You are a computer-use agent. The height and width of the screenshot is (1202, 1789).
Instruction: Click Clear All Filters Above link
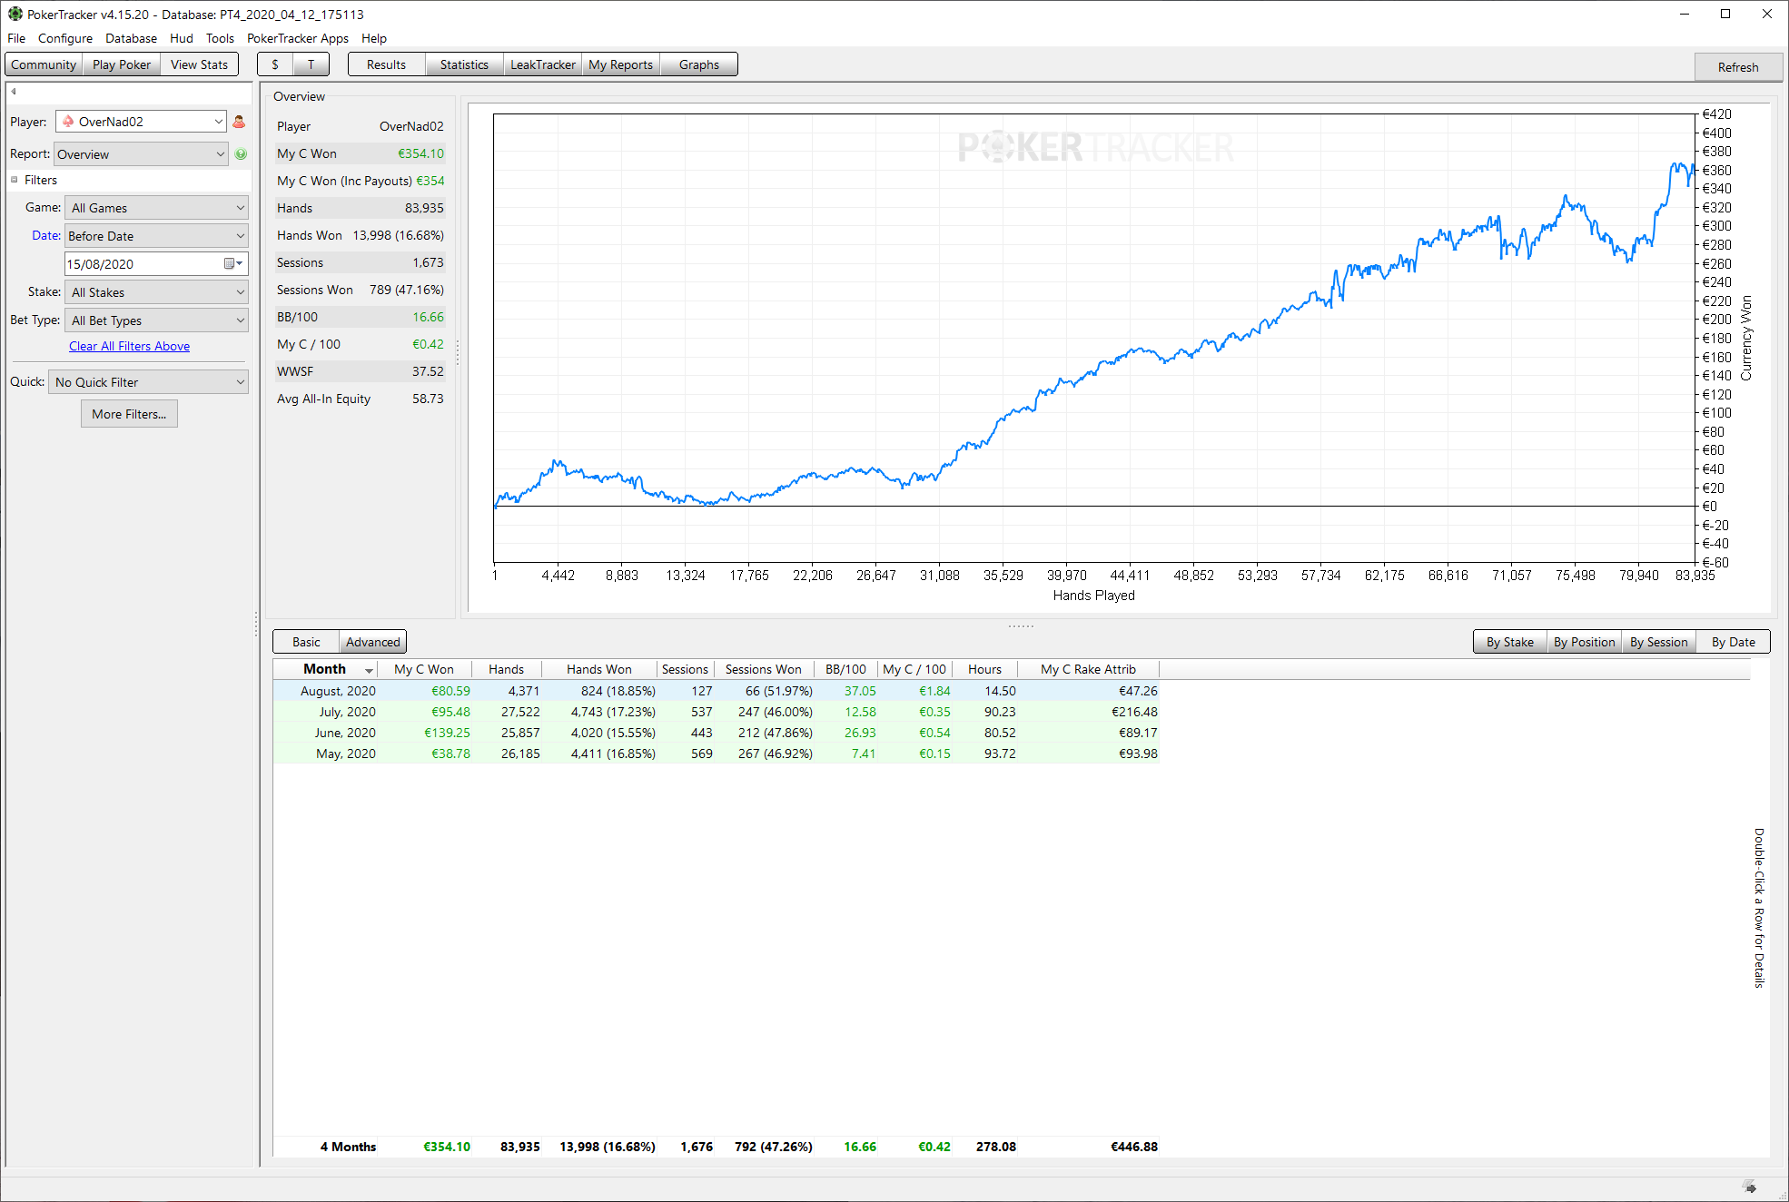coord(129,346)
